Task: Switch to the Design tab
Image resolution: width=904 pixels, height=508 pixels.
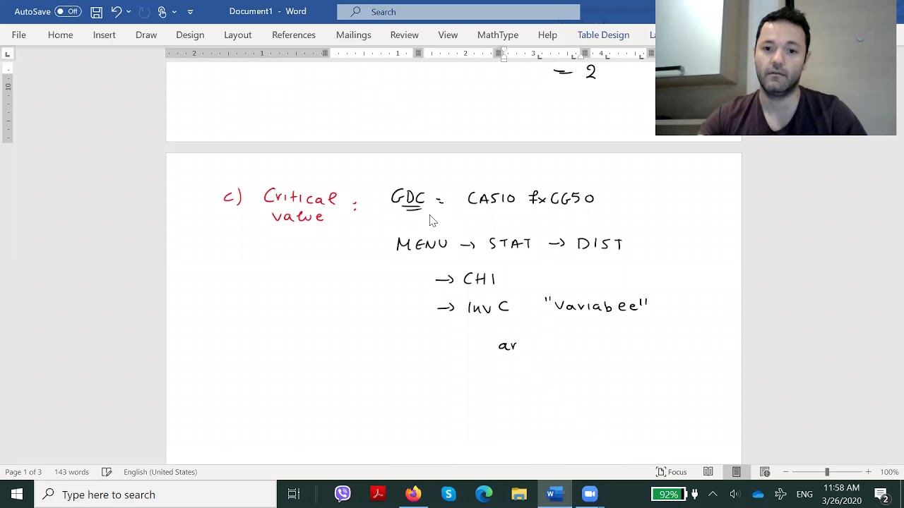Action: (190, 35)
